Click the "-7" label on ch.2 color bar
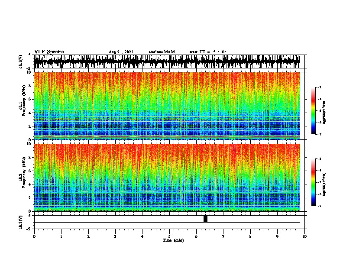 click(x=319, y=206)
